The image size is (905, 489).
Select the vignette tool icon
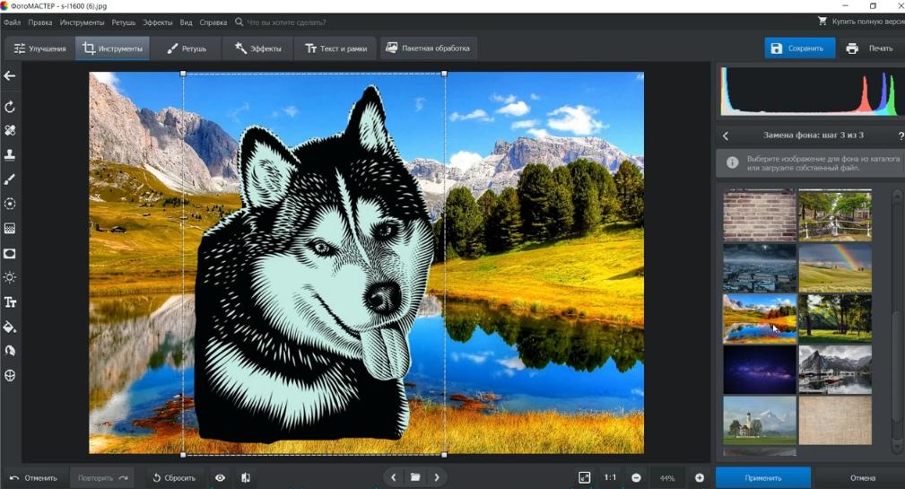coord(10,253)
